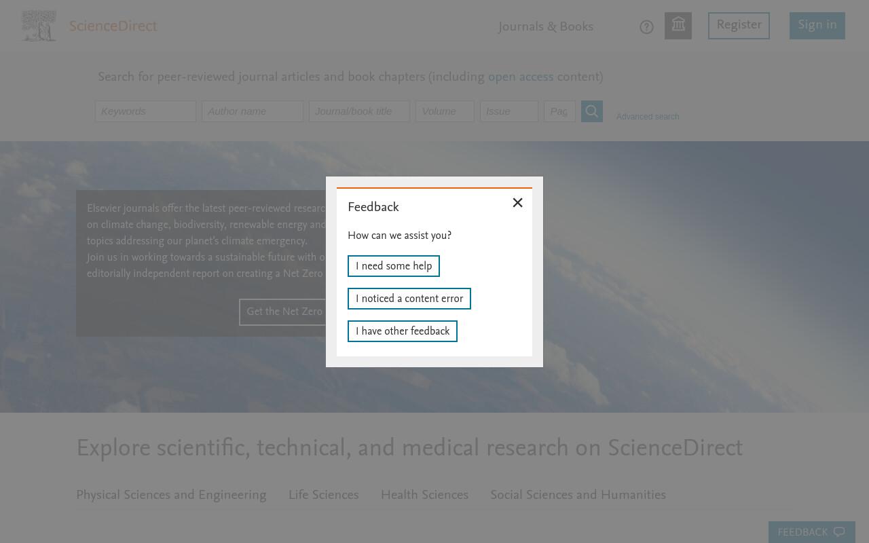Choose I need some help
The width and height of the screenshot is (869, 543).
394,266
